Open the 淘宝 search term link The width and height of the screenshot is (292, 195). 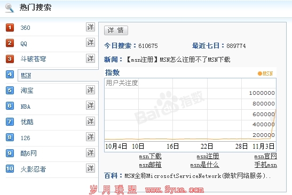pyautogui.click(x=27, y=91)
